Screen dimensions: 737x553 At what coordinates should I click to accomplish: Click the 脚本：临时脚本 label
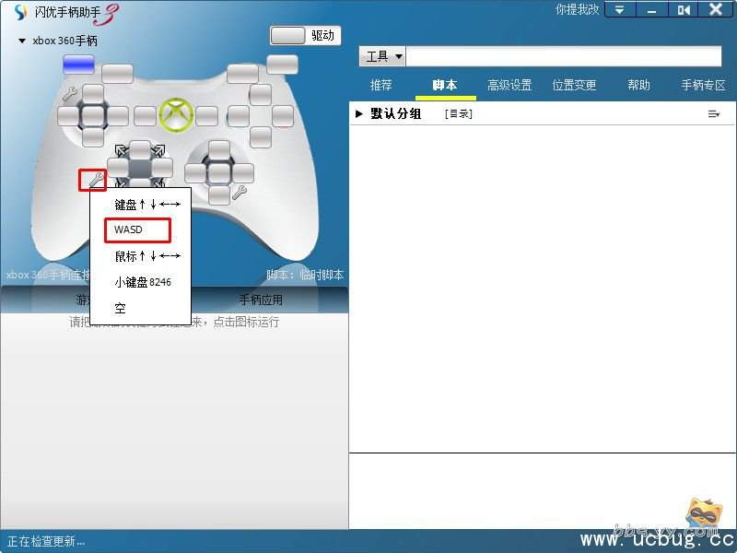pos(305,275)
